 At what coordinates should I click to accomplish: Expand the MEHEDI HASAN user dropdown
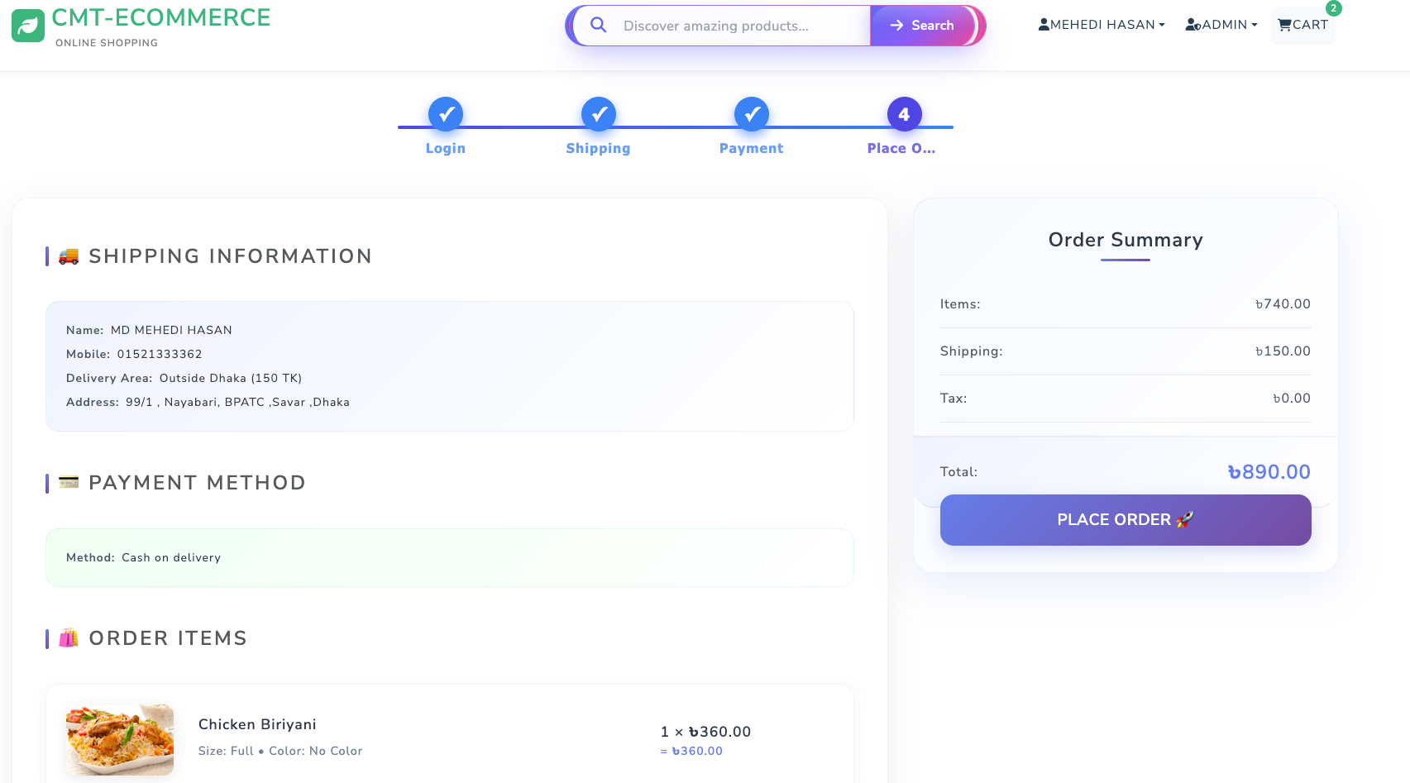coord(1102,25)
